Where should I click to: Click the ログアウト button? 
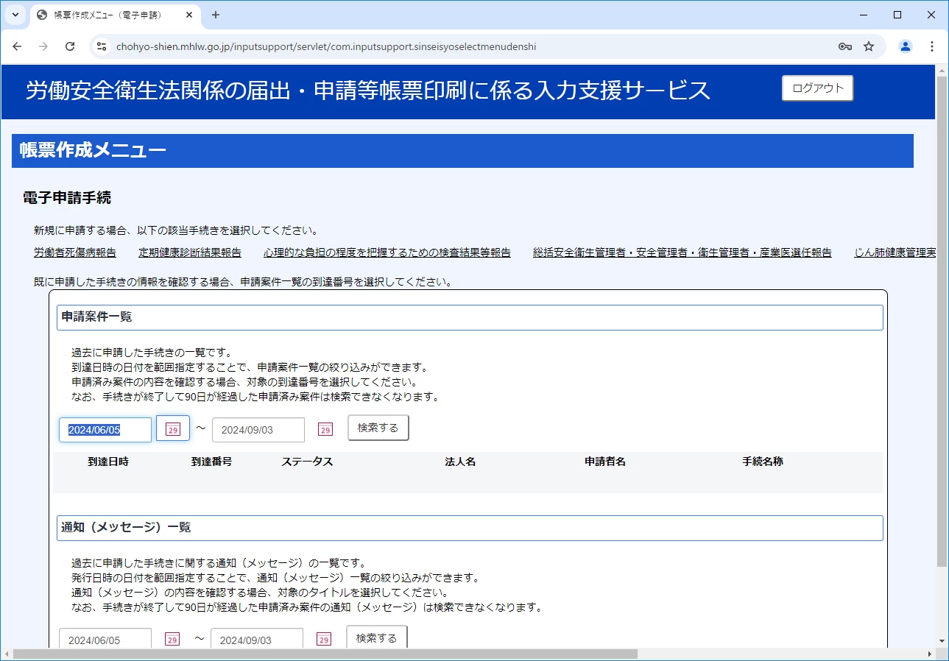(817, 88)
